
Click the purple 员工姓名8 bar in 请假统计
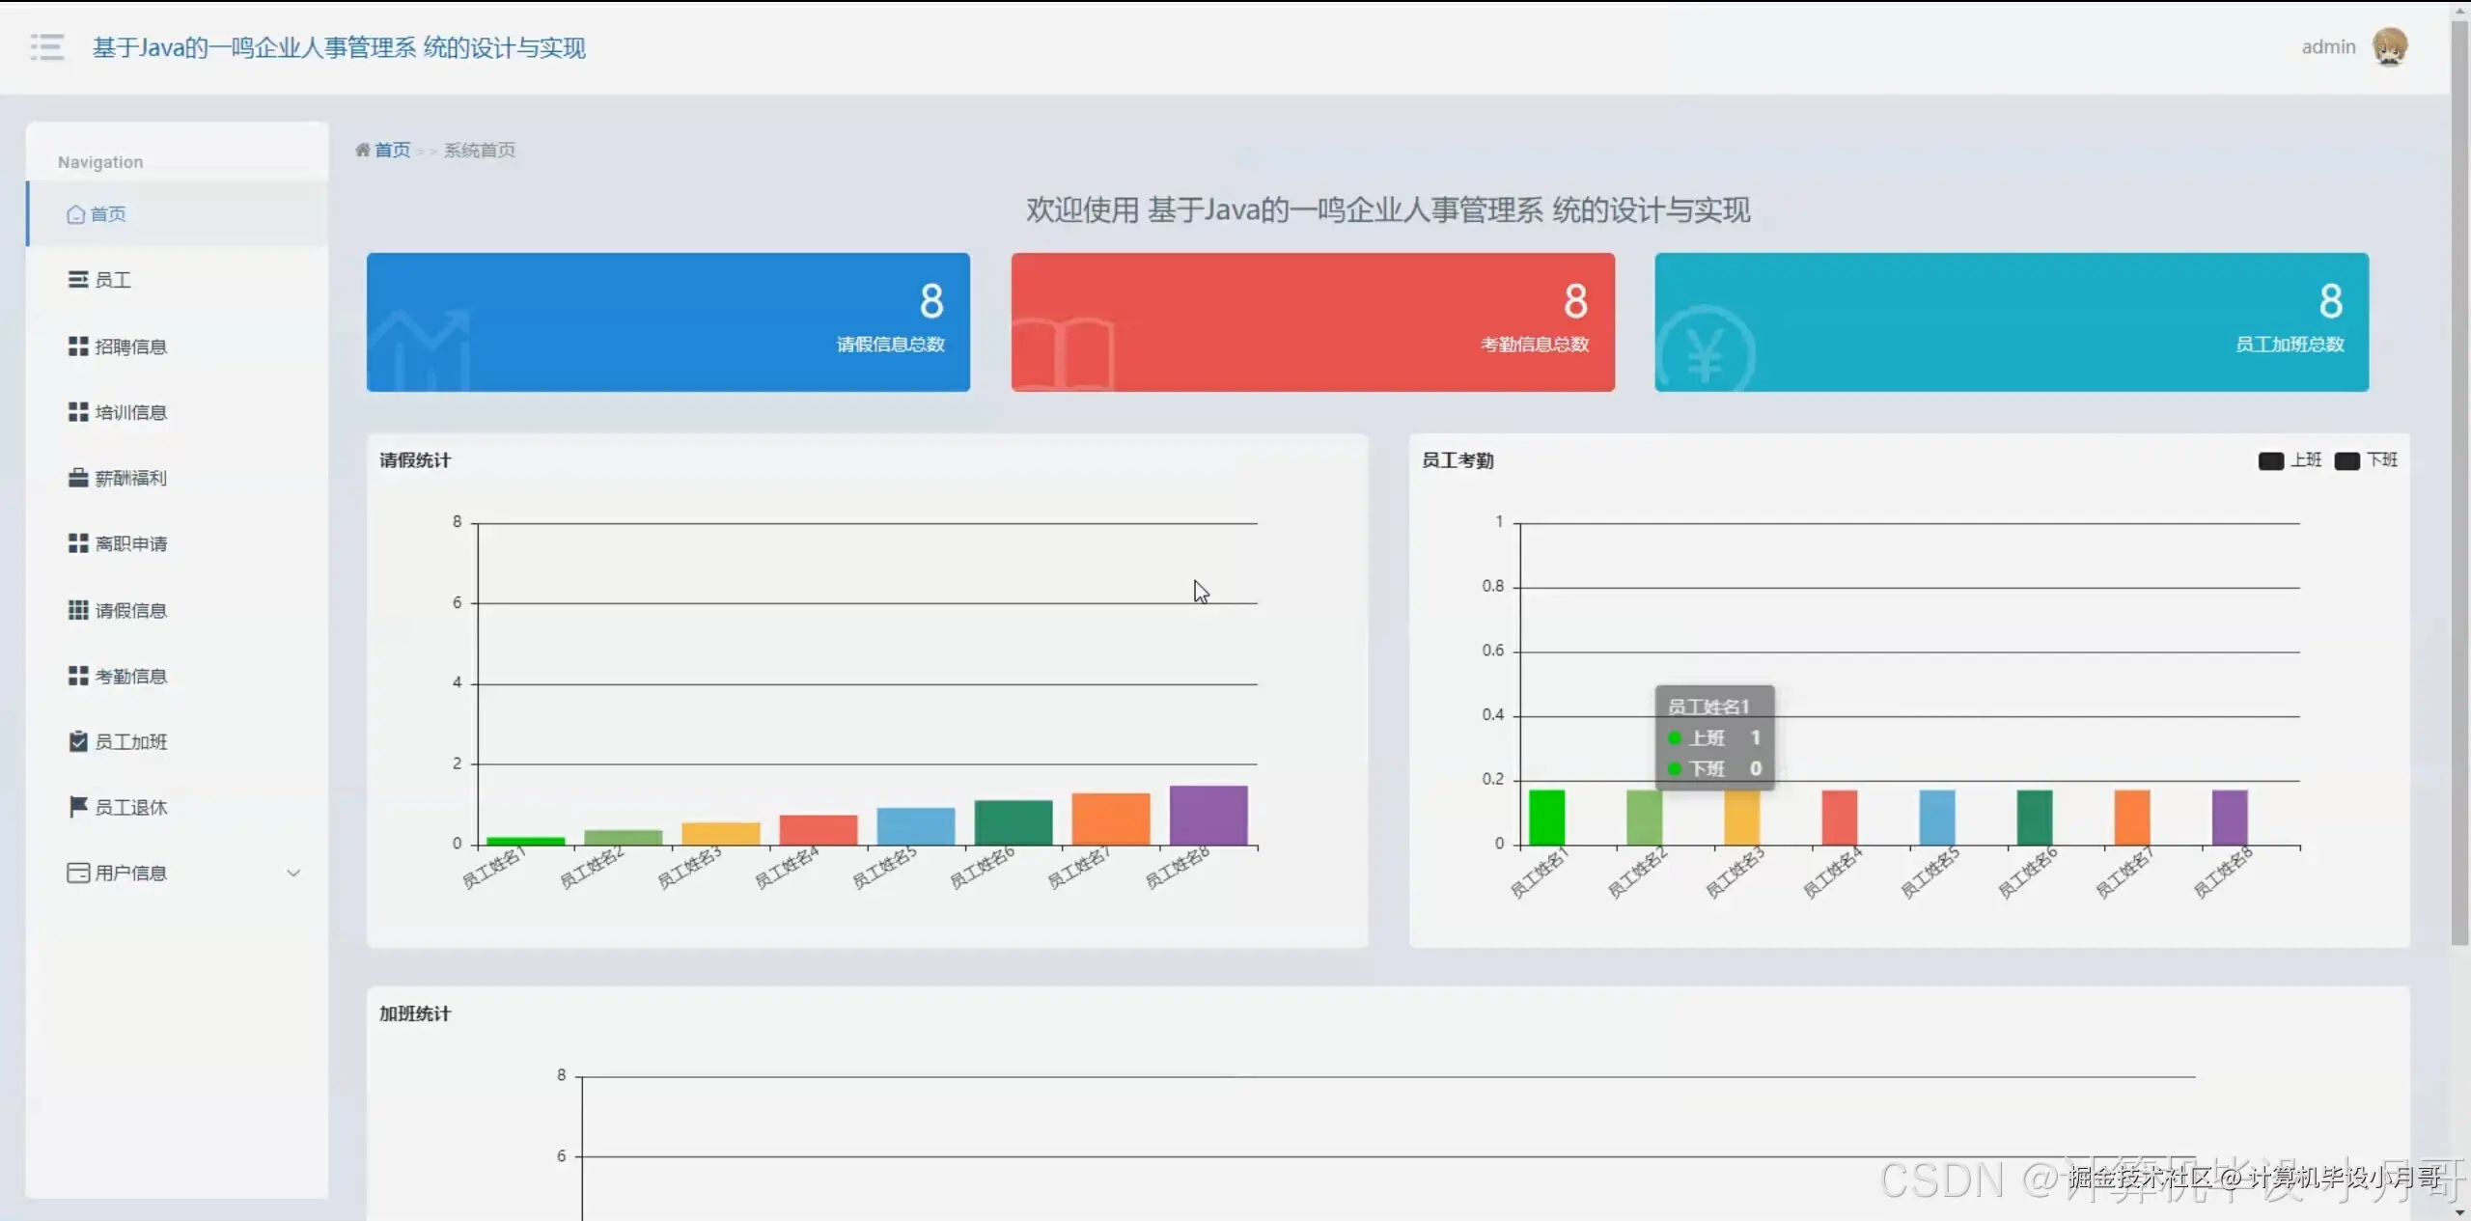coord(1208,815)
